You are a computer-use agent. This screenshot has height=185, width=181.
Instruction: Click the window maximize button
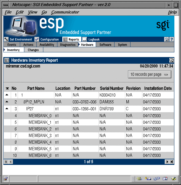tap(176, 5)
